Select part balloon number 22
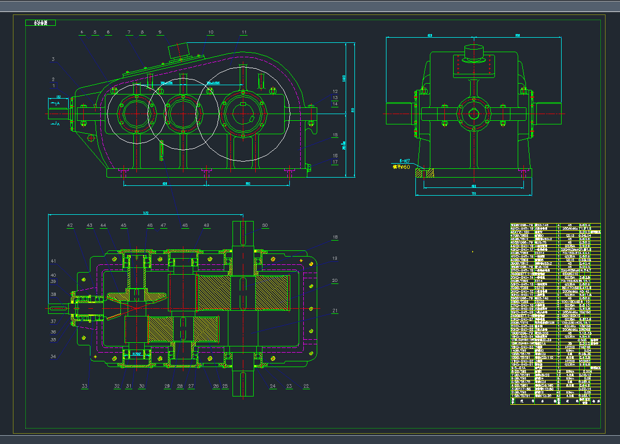620x444 pixels. [x=306, y=385]
